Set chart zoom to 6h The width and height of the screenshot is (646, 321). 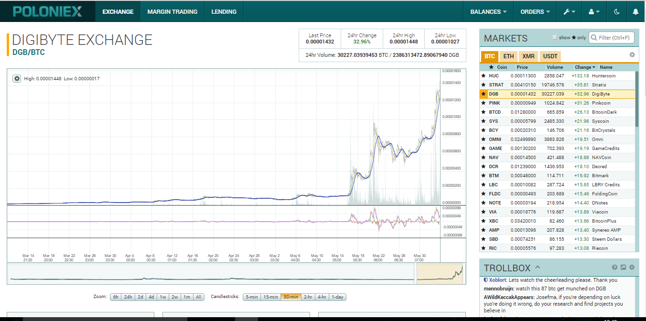click(116, 297)
